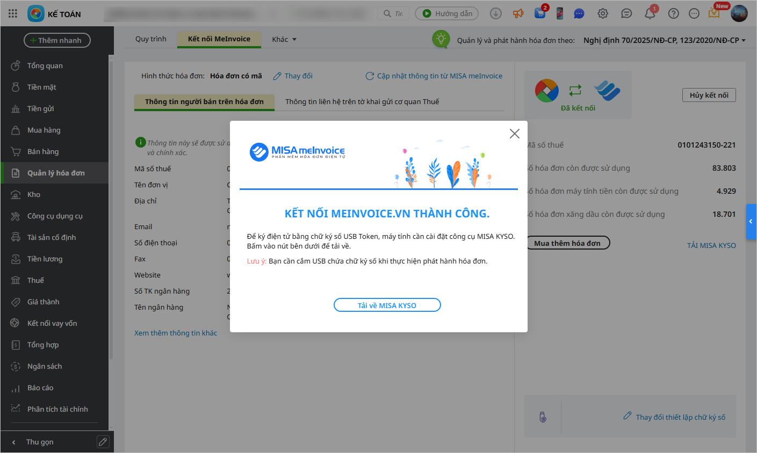Click the remaining invoices value 83.803
The height and width of the screenshot is (453, 757).
(x=724, y=168)
